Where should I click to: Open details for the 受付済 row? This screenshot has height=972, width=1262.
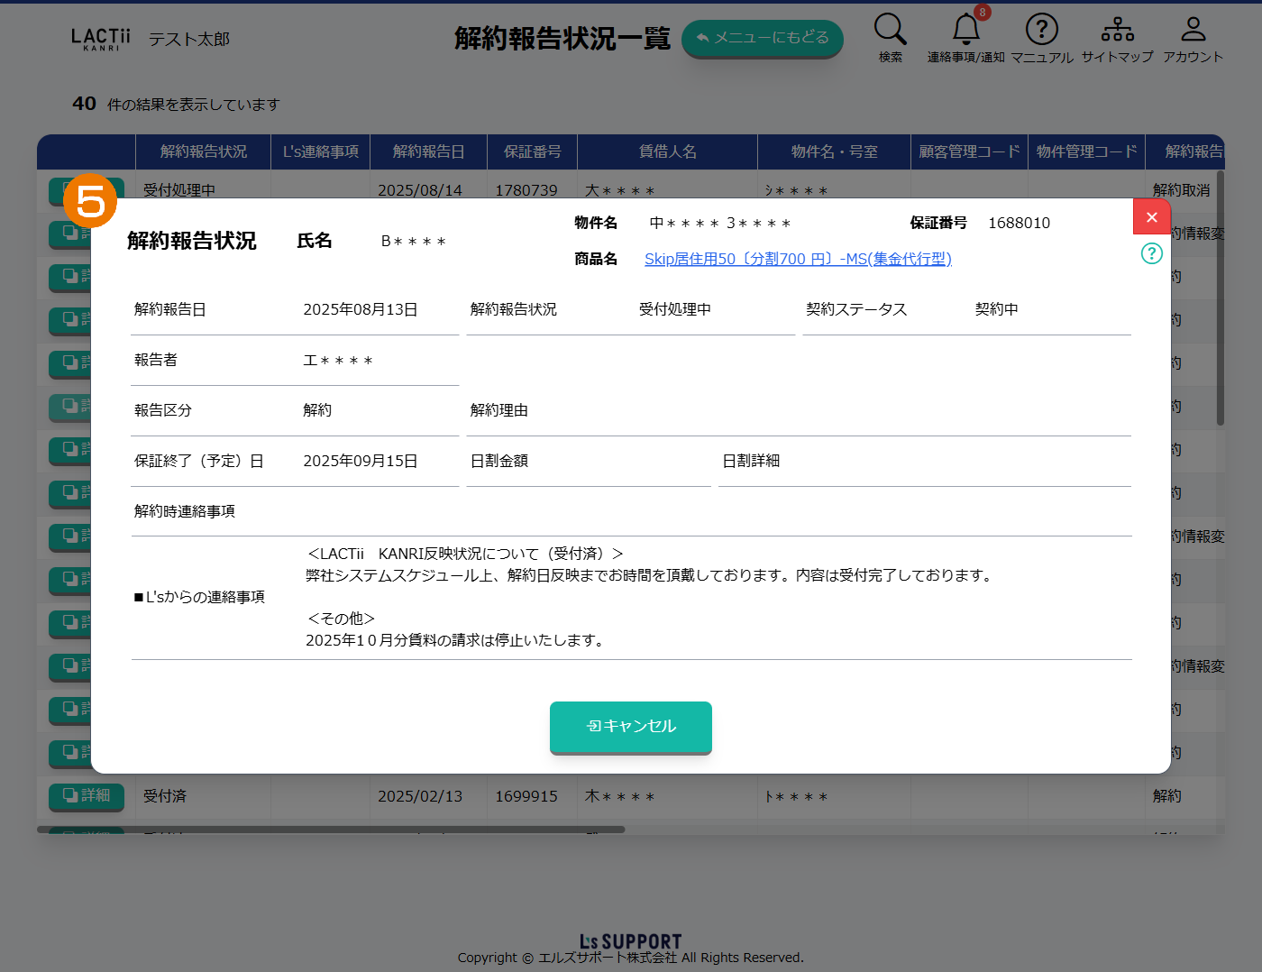click(x=87, y=795)
